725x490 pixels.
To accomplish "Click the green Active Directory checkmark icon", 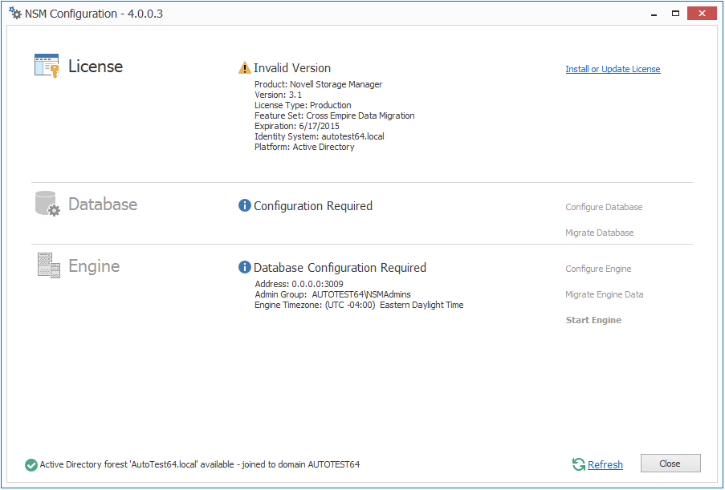I will click(31, 464).
